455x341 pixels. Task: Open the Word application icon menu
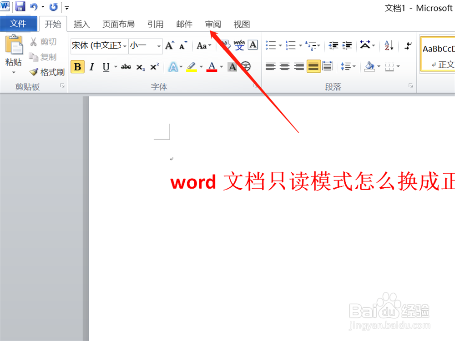coord(5,6)
